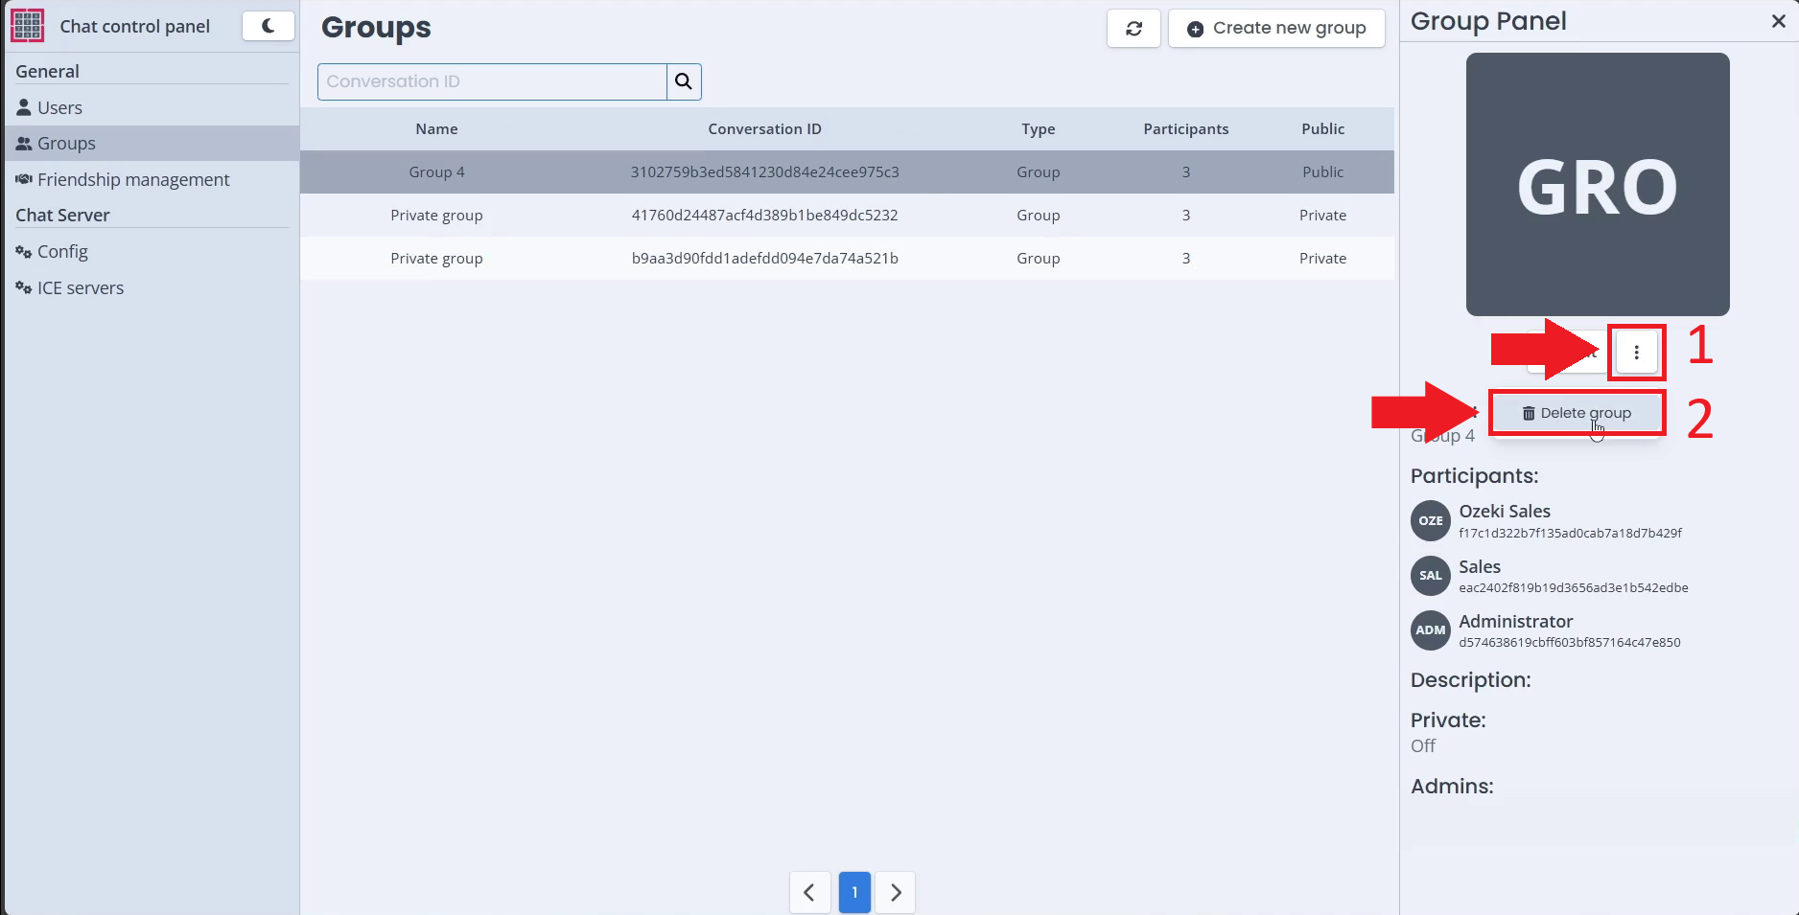
Task: Click the Ozeki Sales OZE avatar
Action: tap(1430, 520)
